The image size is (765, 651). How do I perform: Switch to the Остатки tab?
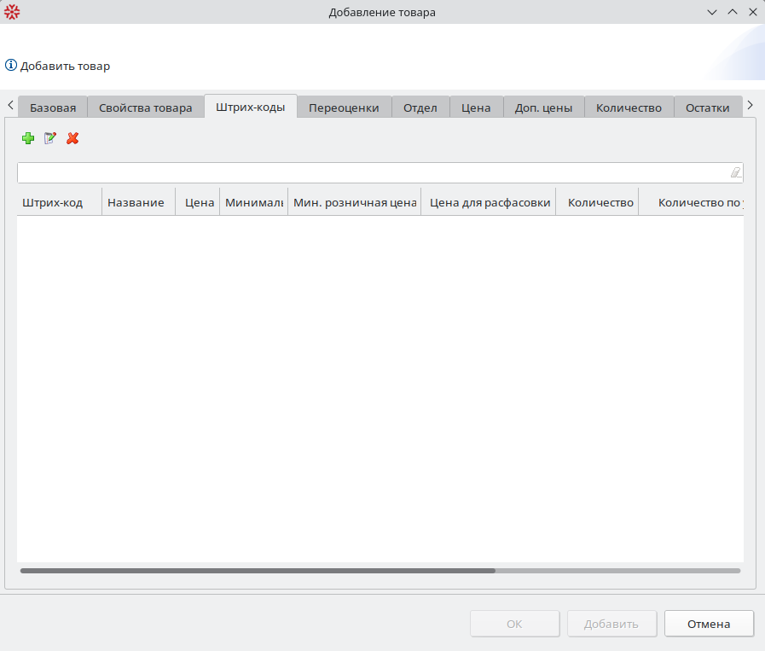pyautogui.click(x=707, y=108)
